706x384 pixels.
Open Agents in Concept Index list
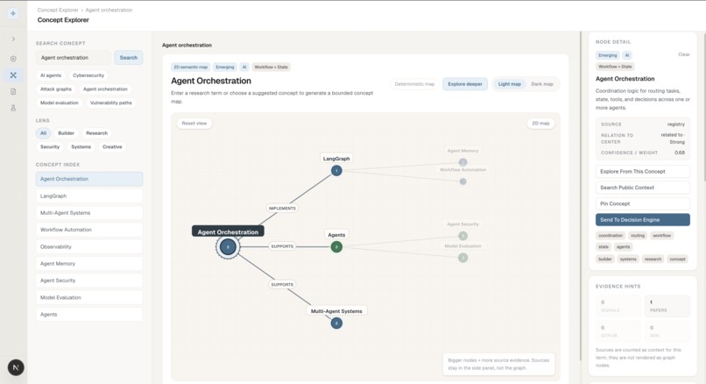(x=89, y=315)
